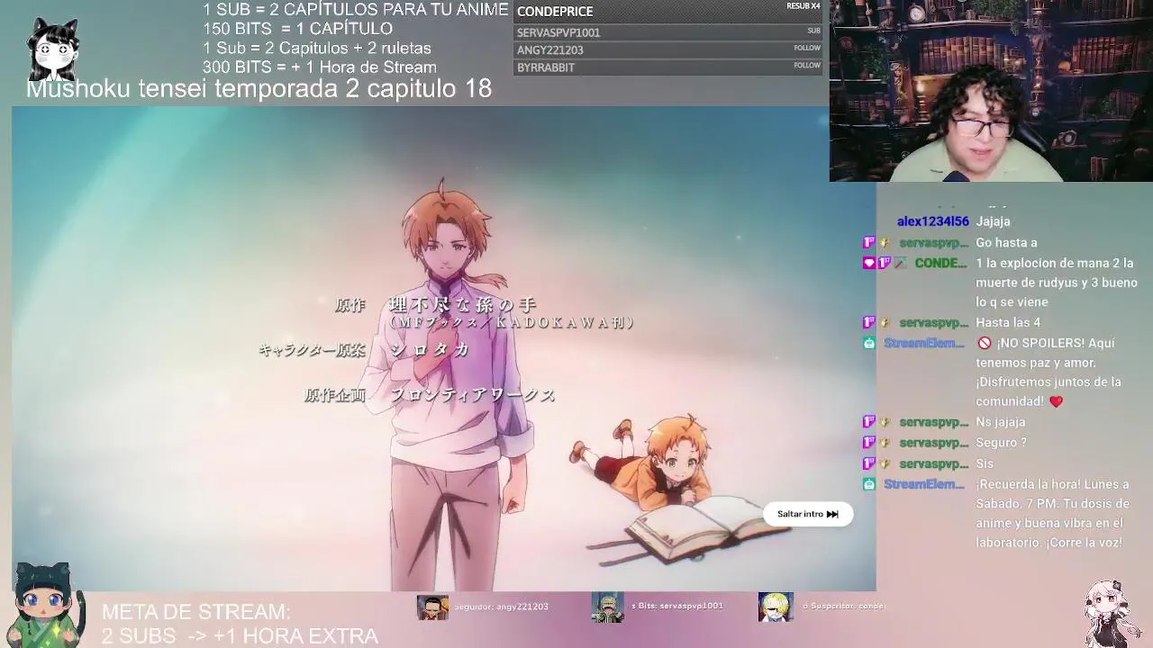Open the streamer webcam feed
This screenshot has width=1153, height=648.
coord(991,91)
